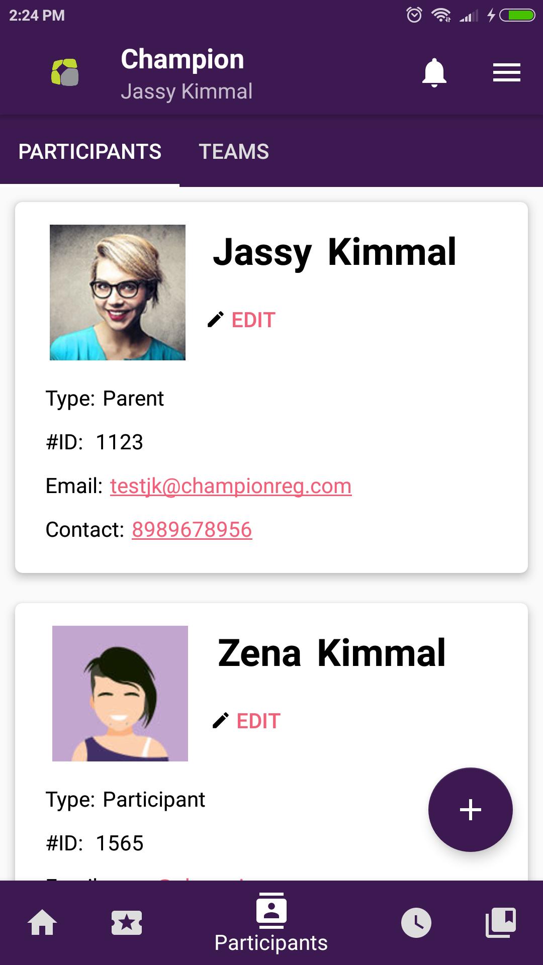The image size is (543, 965).
Task: Edit Jassy Kimmal's profile
Action: (253, 320)
